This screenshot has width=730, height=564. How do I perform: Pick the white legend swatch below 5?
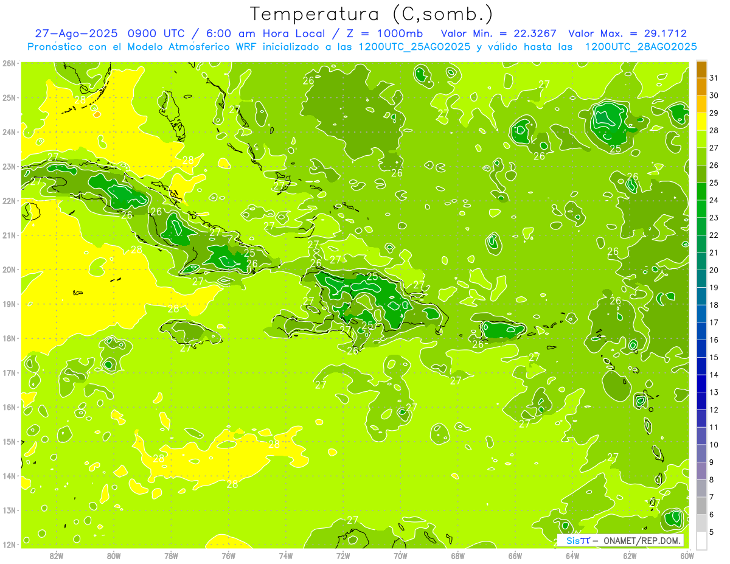tap(701, 540)
